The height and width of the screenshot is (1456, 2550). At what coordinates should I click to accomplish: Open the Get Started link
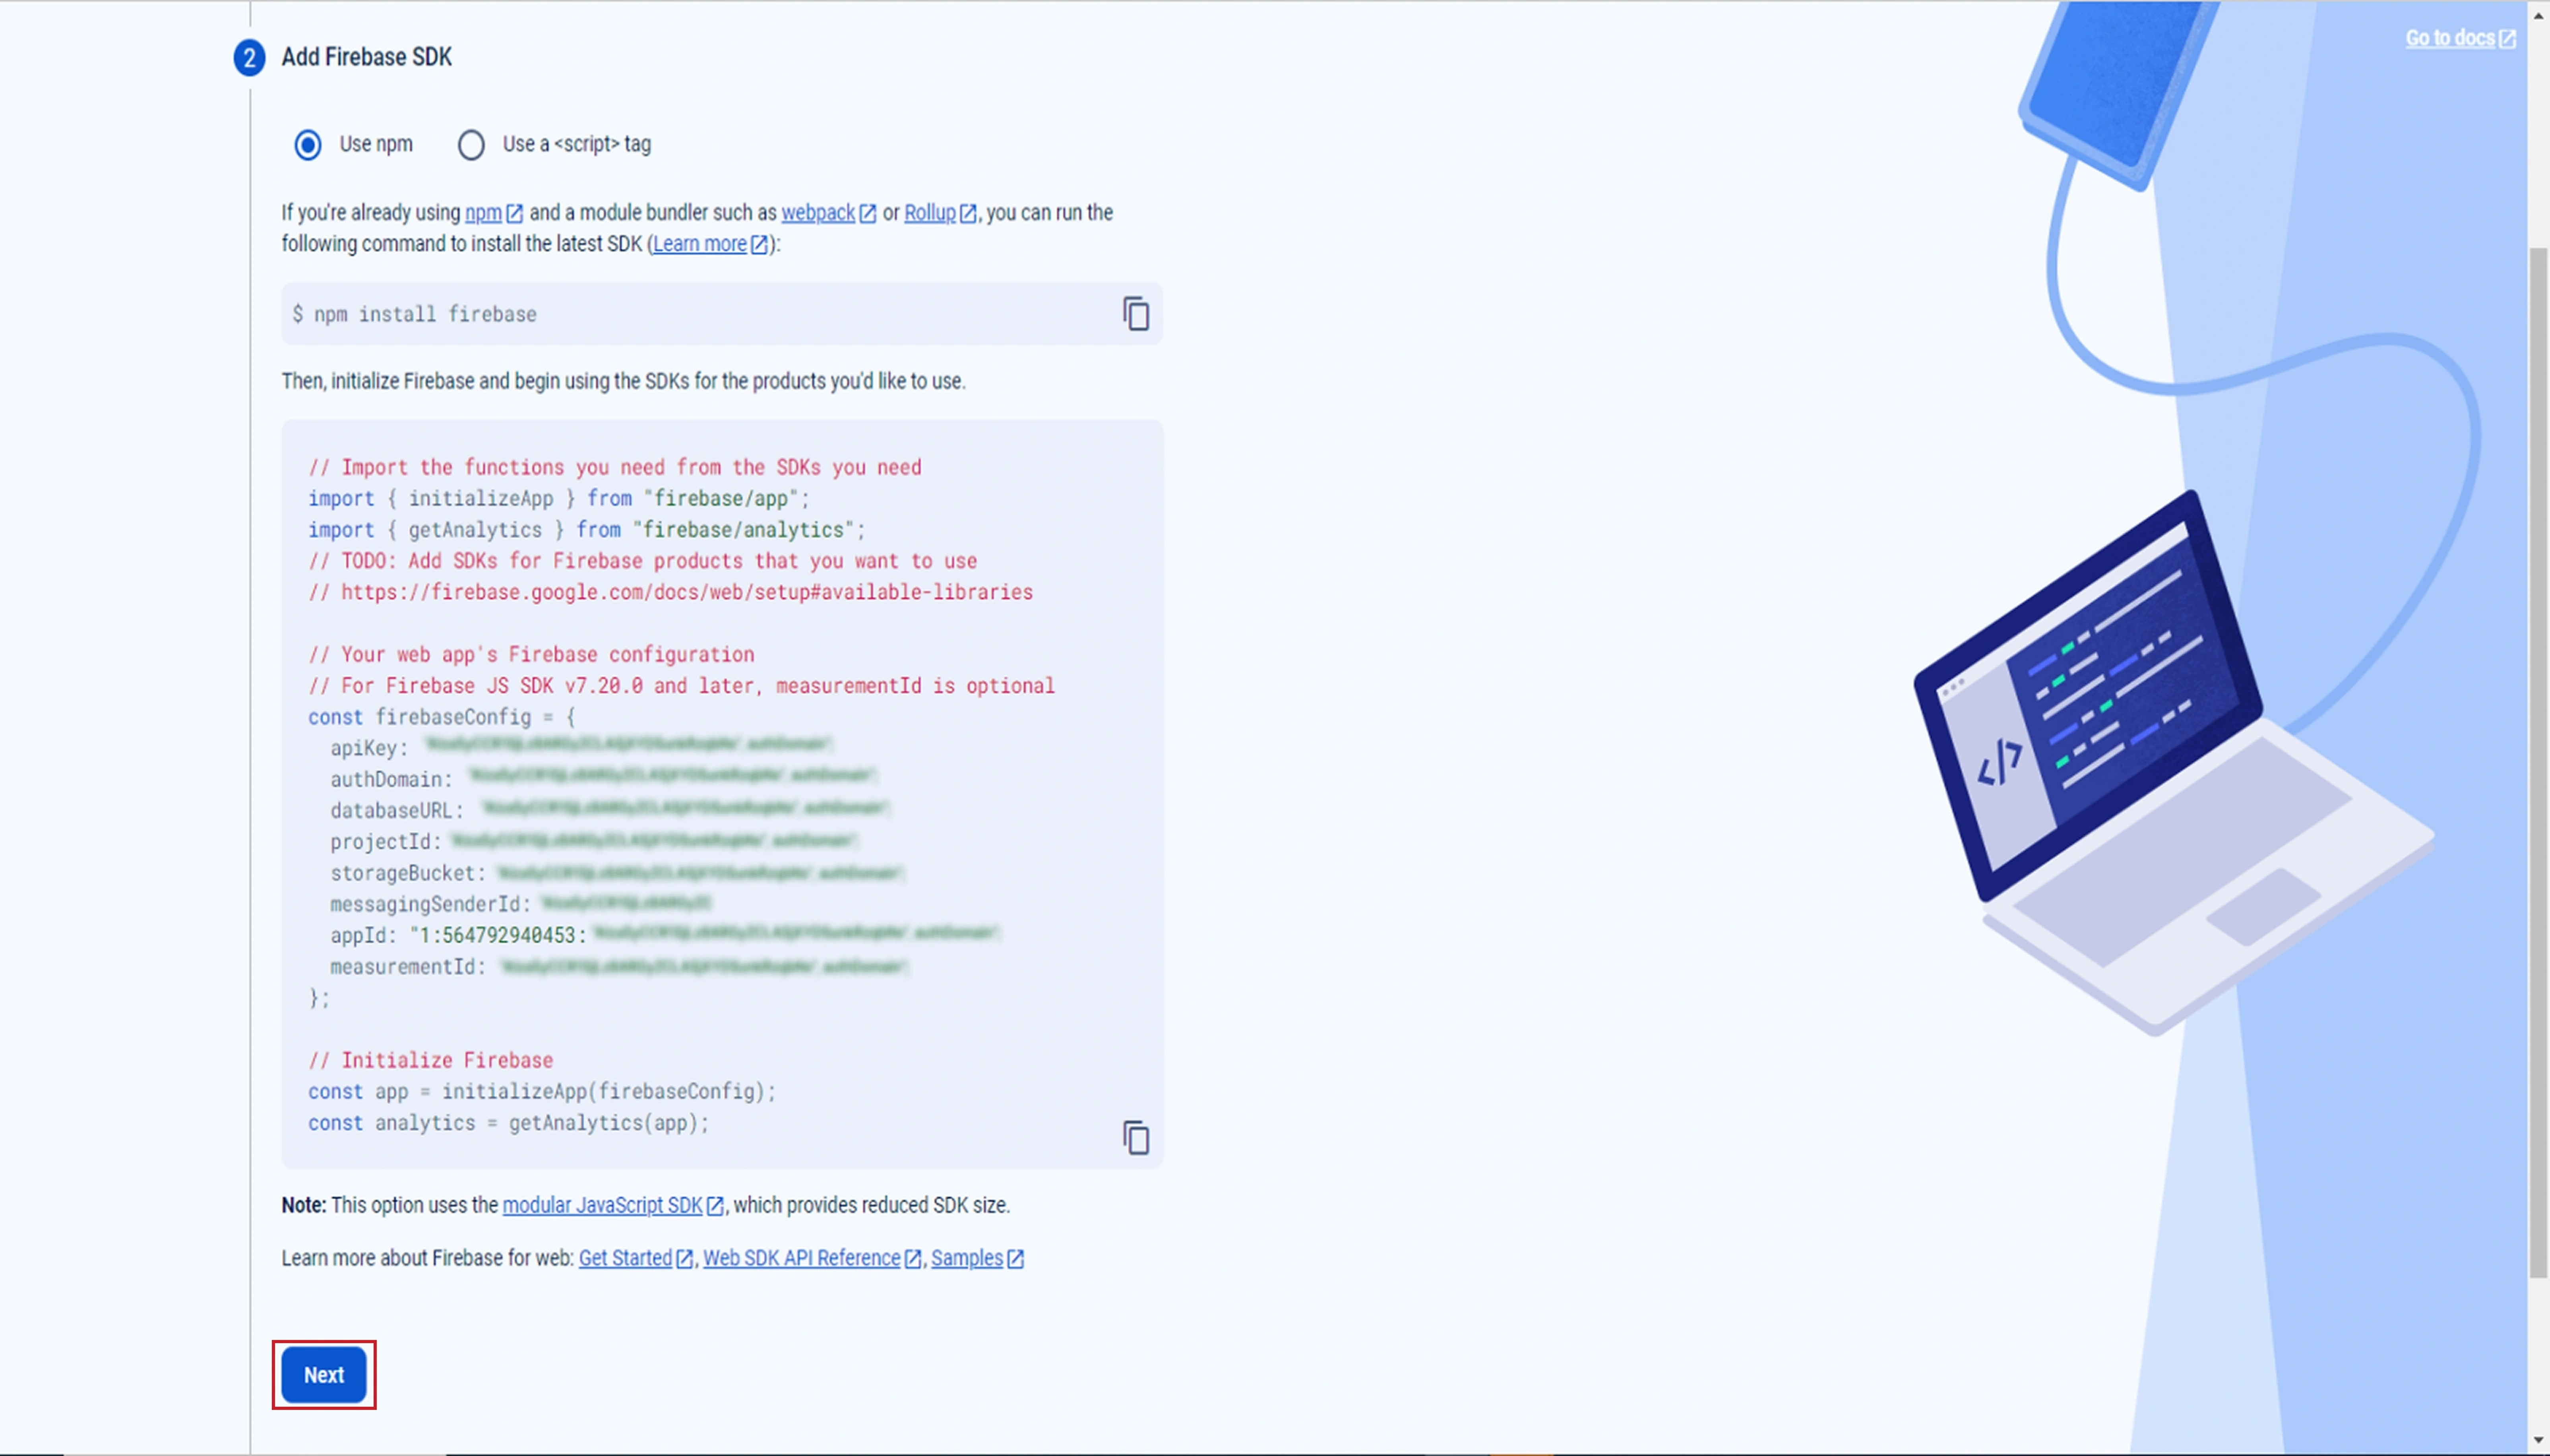pyautogui.click(x=636, y=1258)
